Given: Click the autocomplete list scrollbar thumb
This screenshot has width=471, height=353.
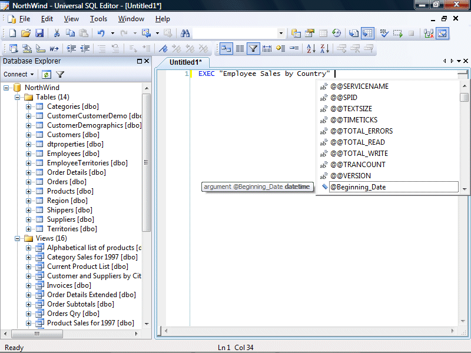Looking at the screenshot, I should tap(465, 97).
